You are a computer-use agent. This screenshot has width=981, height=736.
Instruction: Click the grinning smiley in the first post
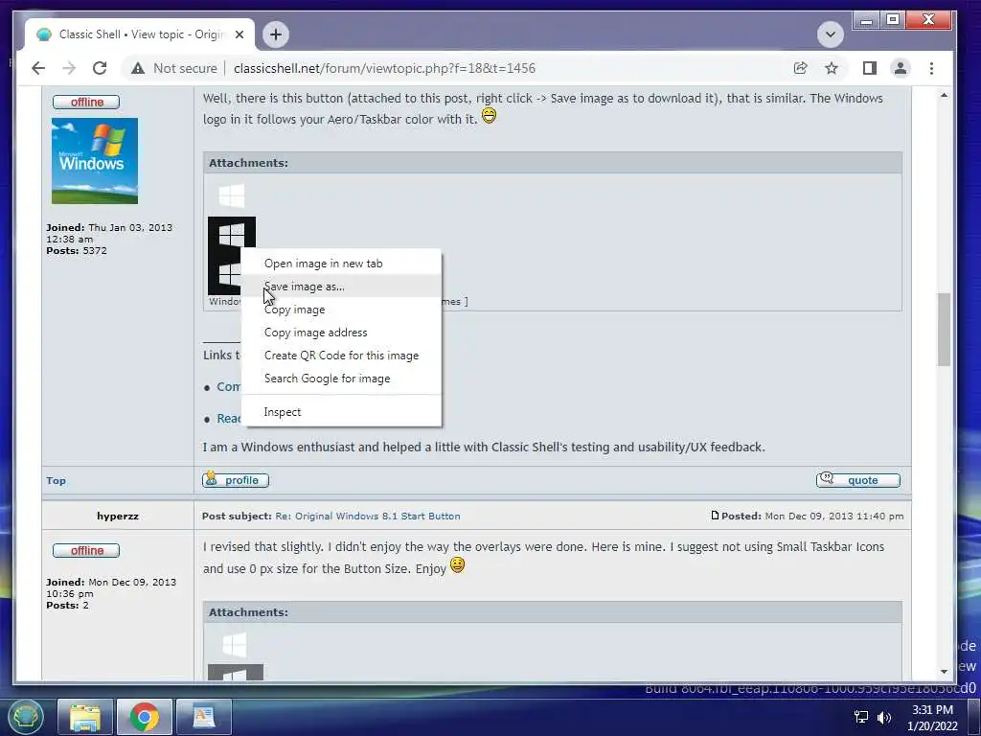point(489,116)
